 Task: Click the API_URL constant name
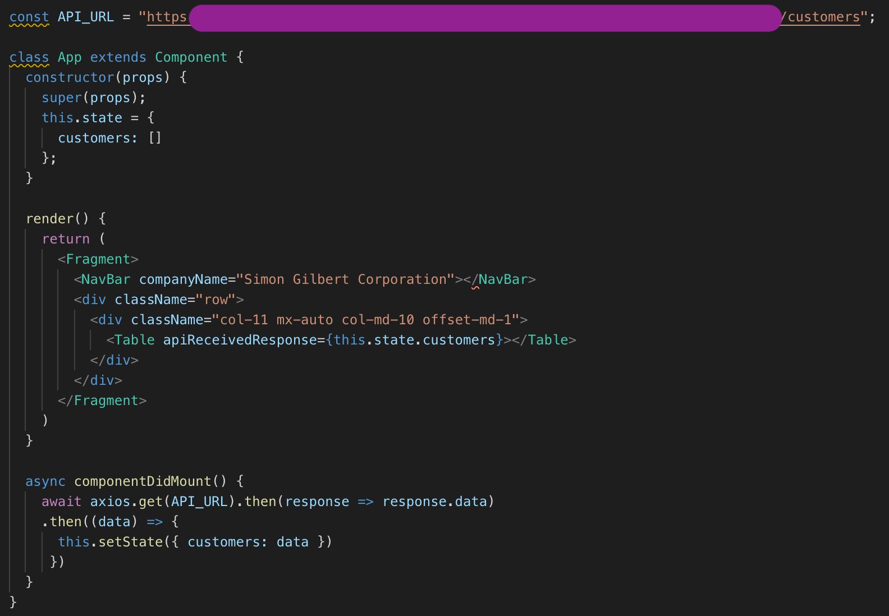[86, 17]
